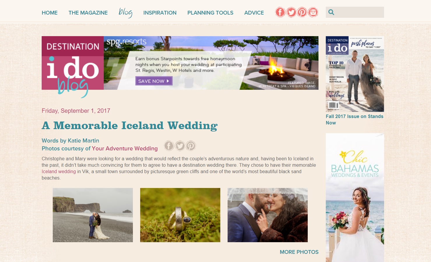Open Fall 2017 Issue on Stands link
431x262 pixels.
coord(354,119)
